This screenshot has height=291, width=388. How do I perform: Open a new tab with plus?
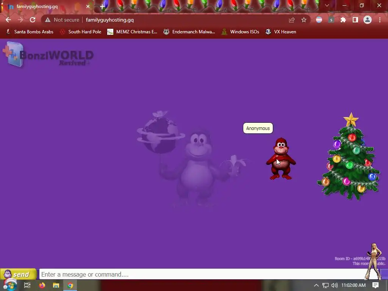(x=102, y=7)
